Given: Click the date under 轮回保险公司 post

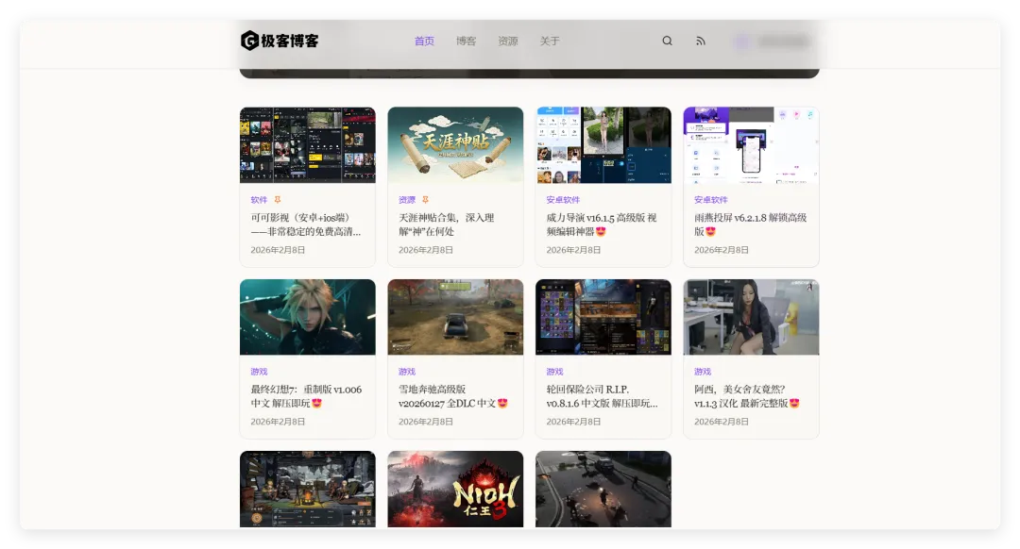Looking at the screenshot, I should coord(573,422).
